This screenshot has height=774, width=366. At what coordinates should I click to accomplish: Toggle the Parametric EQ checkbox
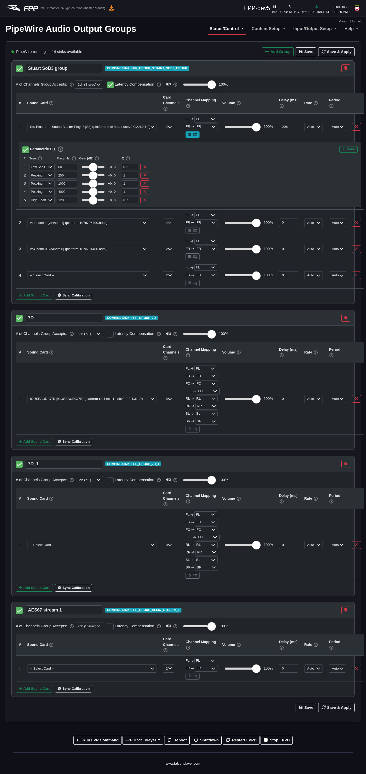click(x=25, y=150)
